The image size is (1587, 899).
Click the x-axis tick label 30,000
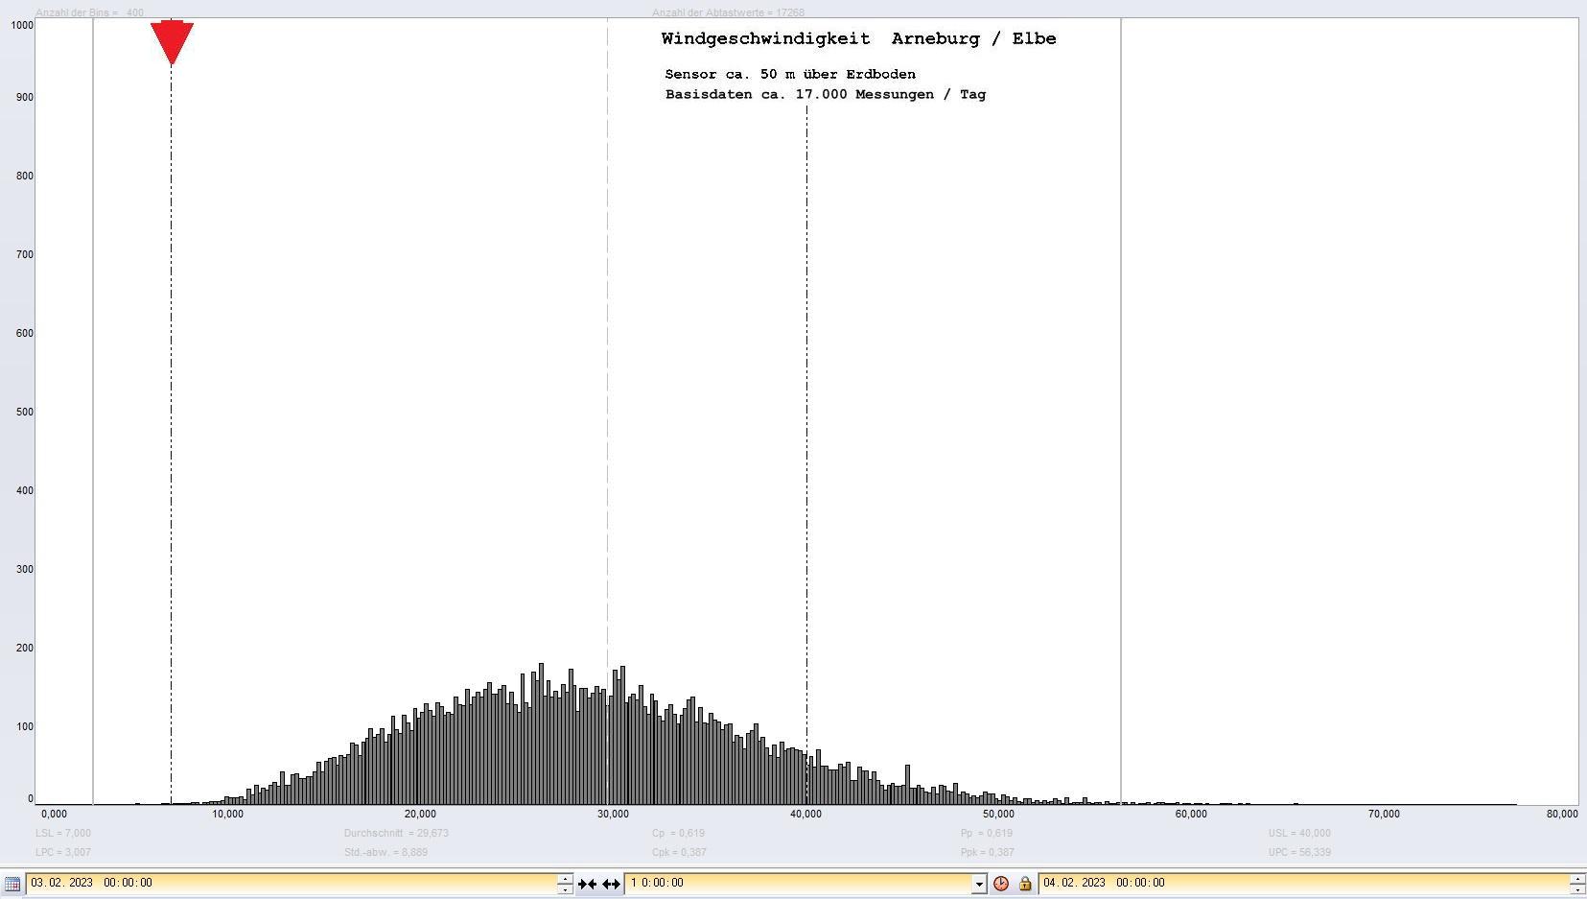(613, 814)
